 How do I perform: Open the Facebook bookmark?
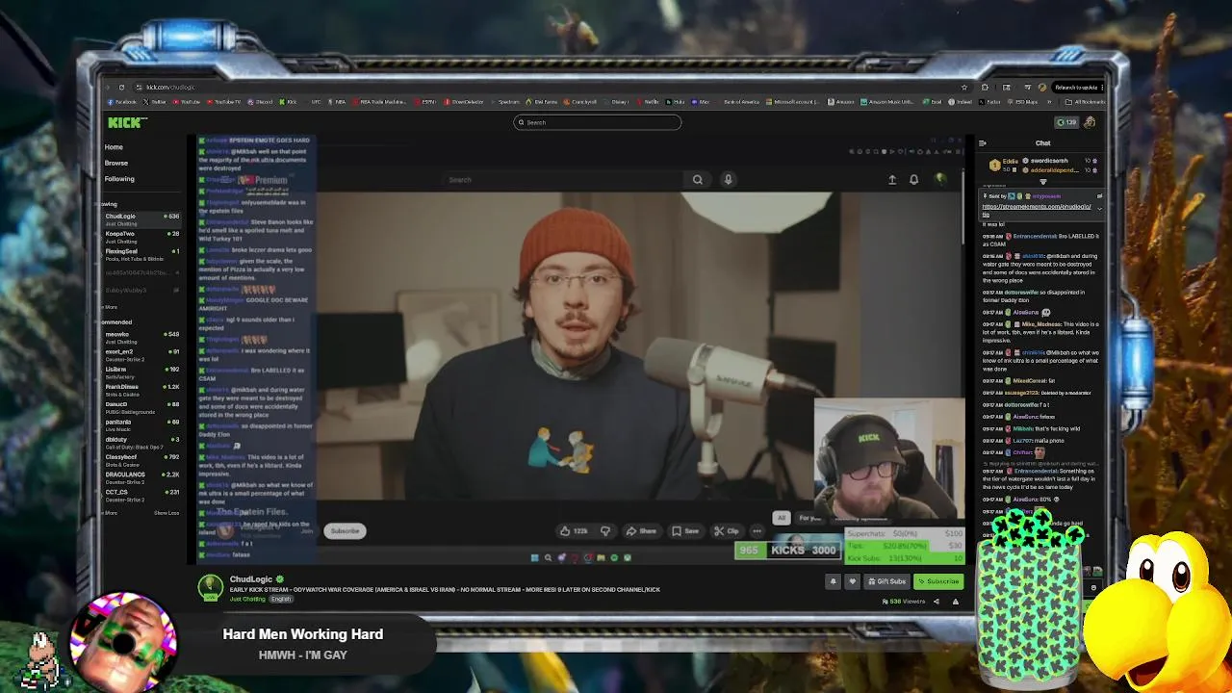tap(122, 101)
